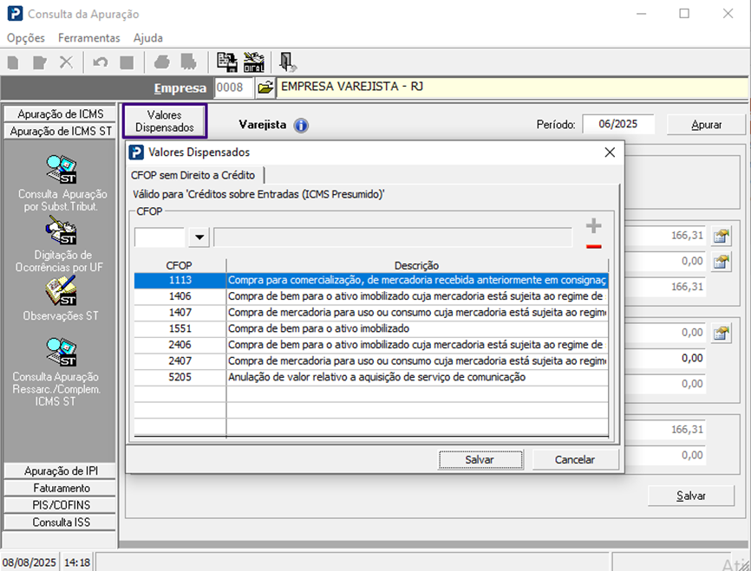The width and height of the screenshot is (751, 571).
Task: Expand the CFOP dropdown arrow
Action: [199, 237]
